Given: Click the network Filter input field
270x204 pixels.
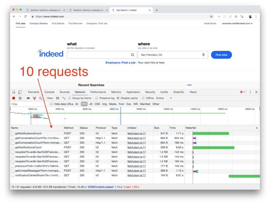Looking at the screenshot, I should pyautogui.click(x=28, y=104).
